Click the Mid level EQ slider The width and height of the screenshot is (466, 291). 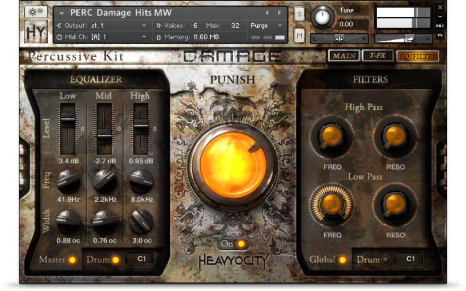click(104, 135)
